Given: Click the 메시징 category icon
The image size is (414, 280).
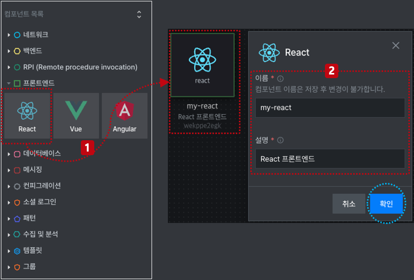Looking at the screenshot, I should click(17, 170).
